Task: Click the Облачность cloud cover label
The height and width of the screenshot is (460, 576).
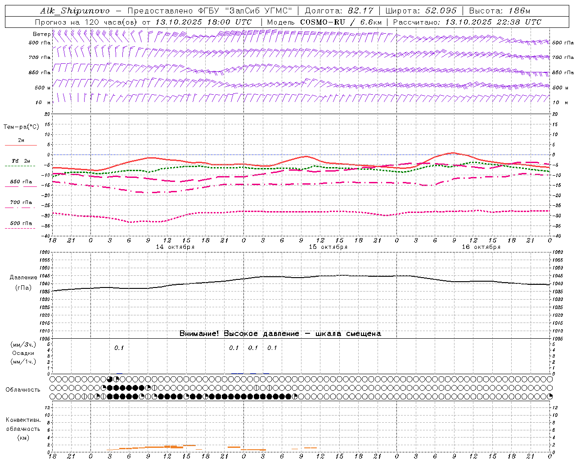Action: point(23,390)
